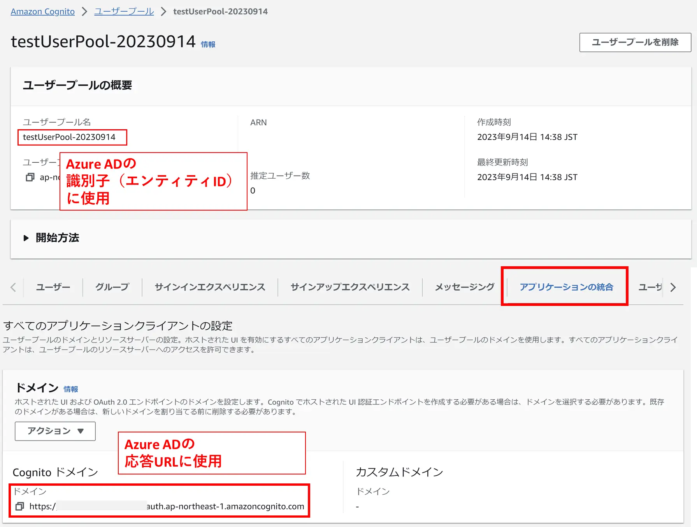Open the アクション dropdown menu
Viewport: 697px width, 527px height.
(55, 431)
